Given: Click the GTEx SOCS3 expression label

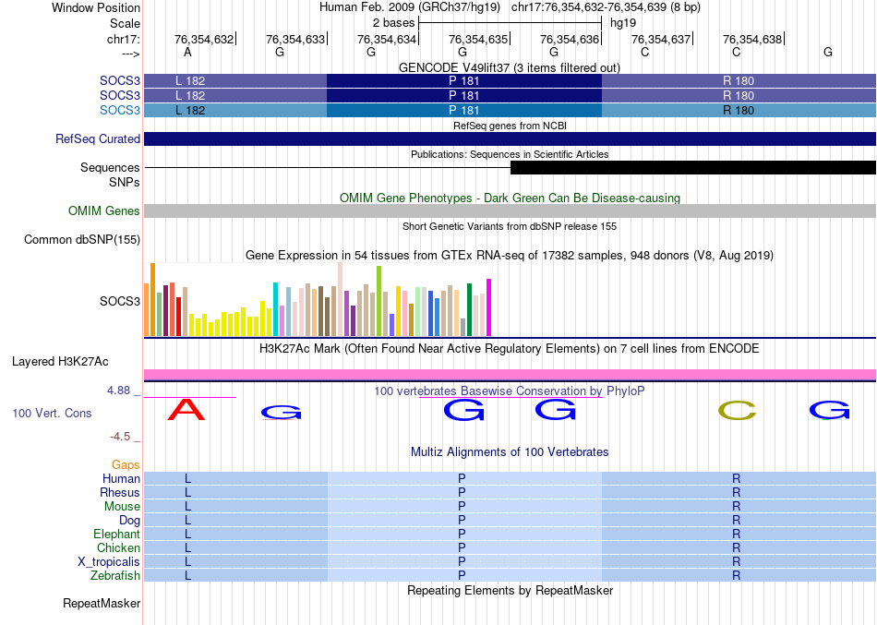Looking at the screenshot, I should coord(120,301).
